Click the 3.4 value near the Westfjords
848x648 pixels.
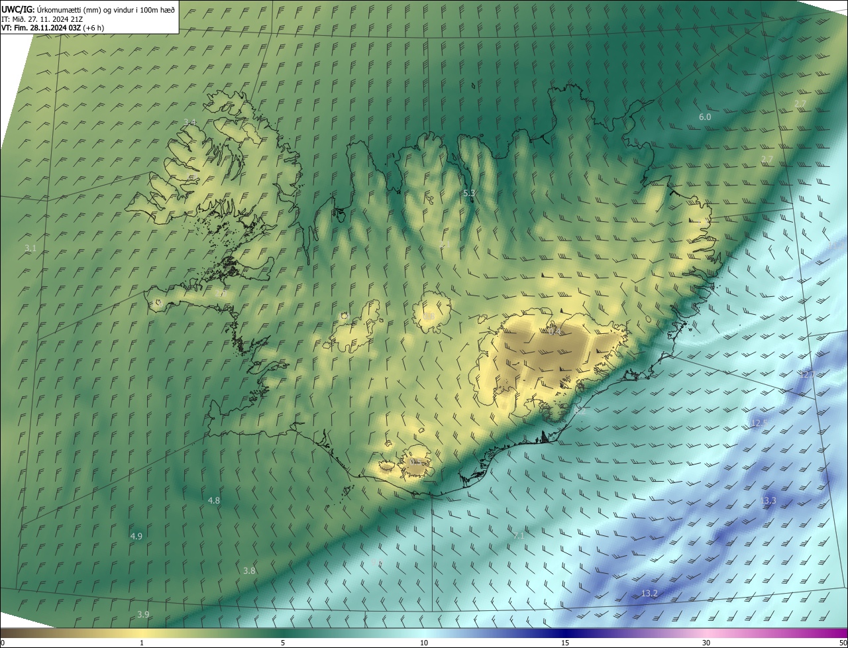coord(190,122)
